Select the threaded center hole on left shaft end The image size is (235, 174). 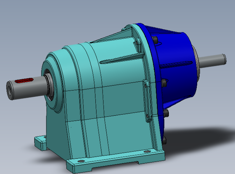[x=9, y=91]
